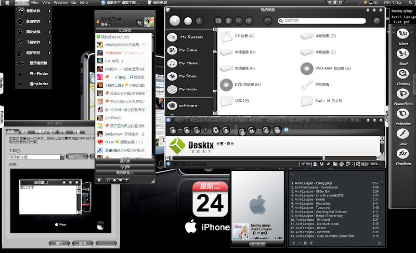Click the 取消 button in display properties

pyautogui.click(x=83, y=243)
